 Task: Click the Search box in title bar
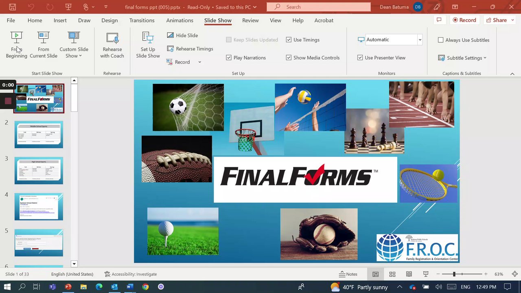(x=319, y=7)
